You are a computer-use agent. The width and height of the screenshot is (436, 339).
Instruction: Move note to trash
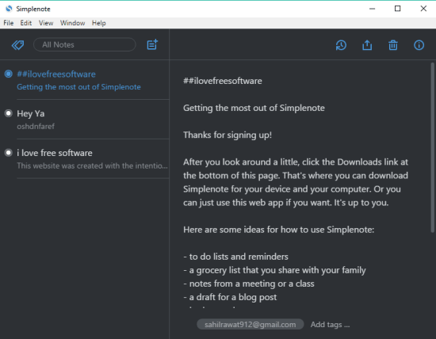pos(393,45)
